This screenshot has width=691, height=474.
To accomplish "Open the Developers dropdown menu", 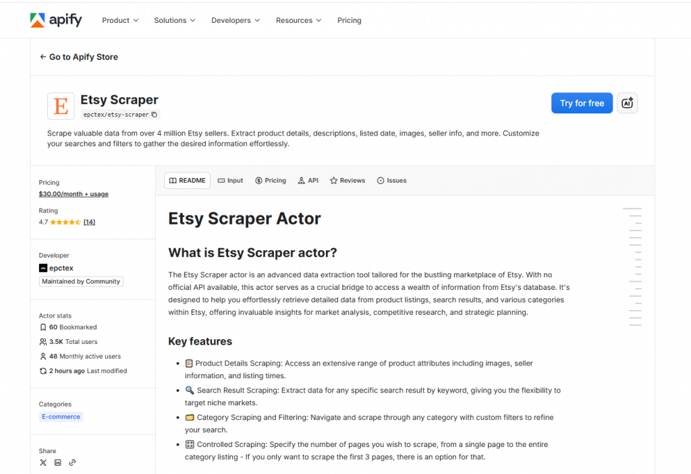I will coord(235,20).
